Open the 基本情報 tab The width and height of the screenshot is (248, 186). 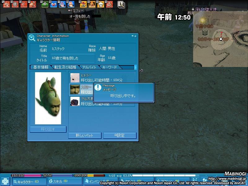[41, 67]
